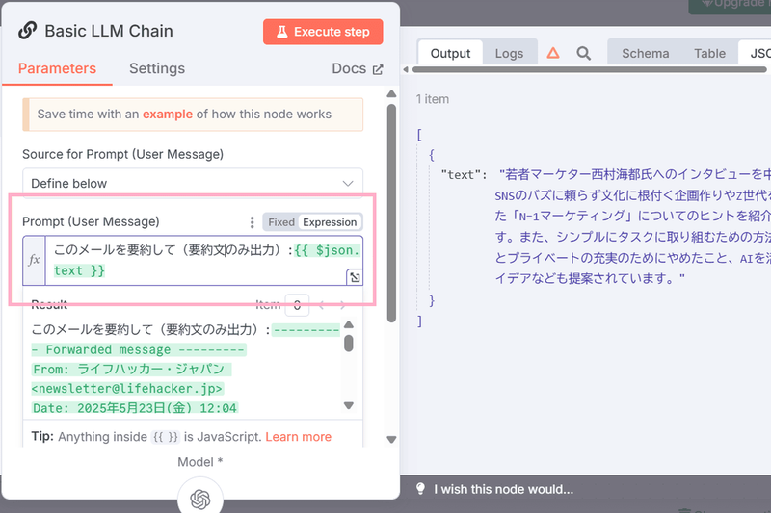This screenshot has width=771, height=513.
Task: Click the Result item number field
Action: pyautogui.click(x=297, y=305)
